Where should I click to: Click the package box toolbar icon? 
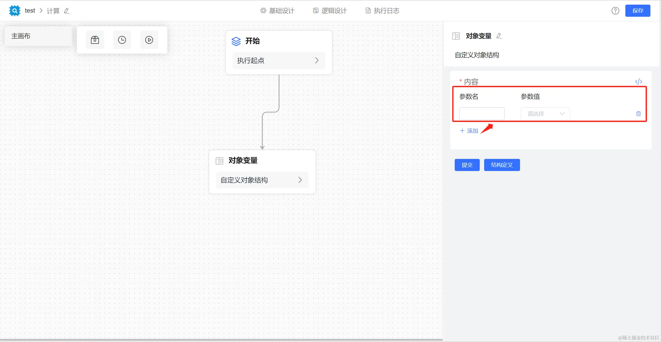tap(95, 40)
